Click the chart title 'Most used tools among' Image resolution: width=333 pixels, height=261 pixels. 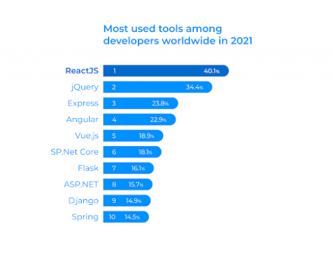(x=163, y=29)
